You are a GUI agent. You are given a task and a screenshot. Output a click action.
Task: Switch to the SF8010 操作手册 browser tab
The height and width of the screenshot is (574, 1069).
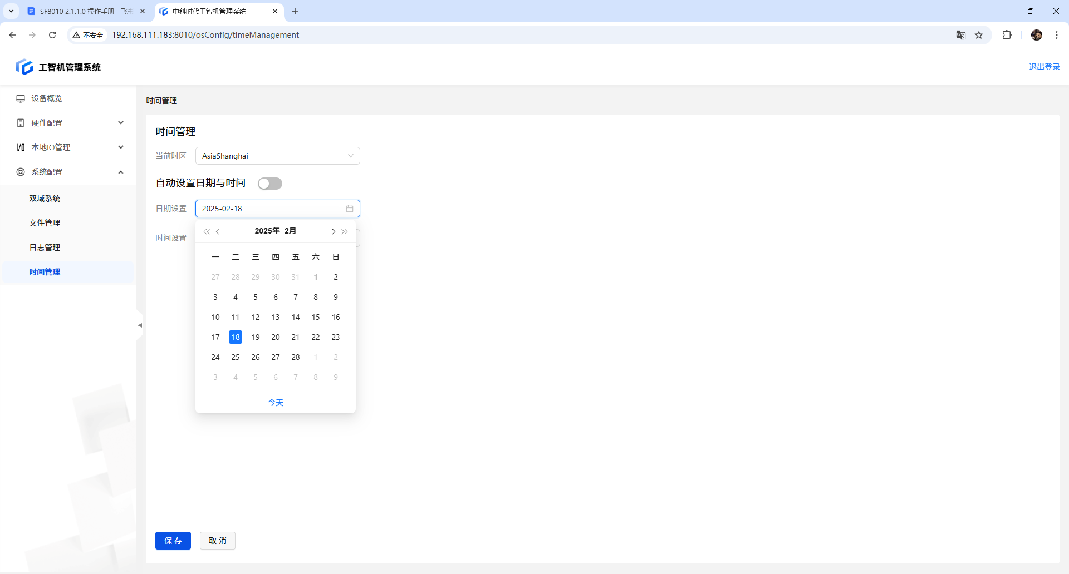86,11
